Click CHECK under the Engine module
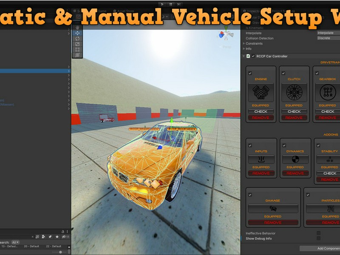This screenshot has width=340, height=255. 261,111
